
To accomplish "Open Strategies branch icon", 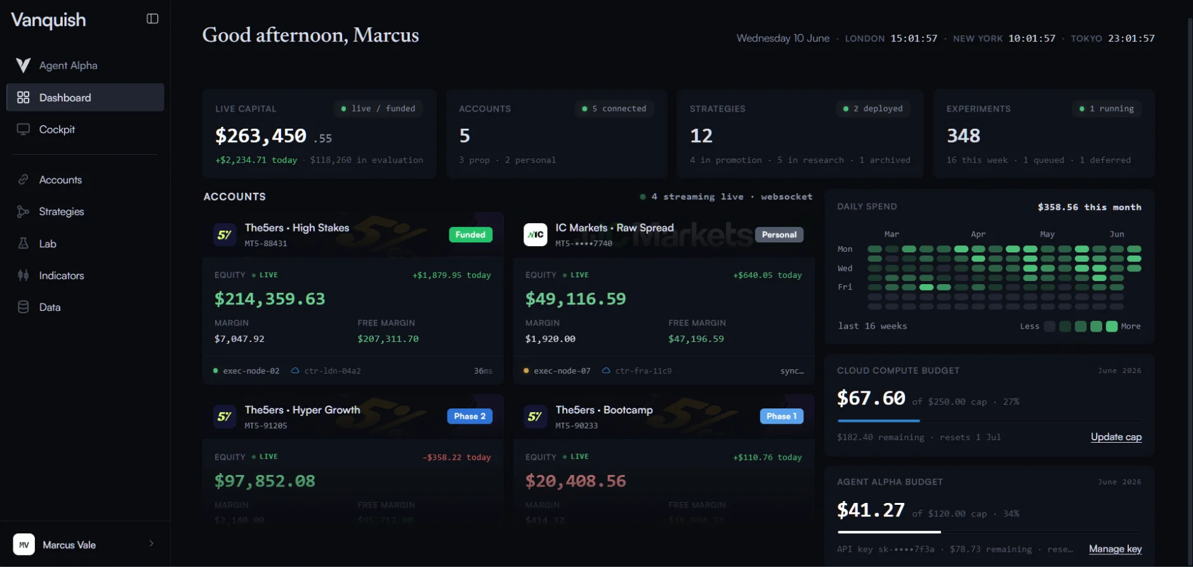I will [x=23, y=211].
